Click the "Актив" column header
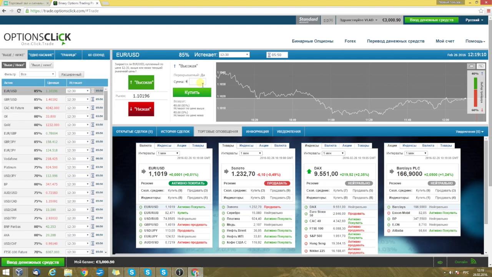492x277 pixels. (x=23, y=83)
